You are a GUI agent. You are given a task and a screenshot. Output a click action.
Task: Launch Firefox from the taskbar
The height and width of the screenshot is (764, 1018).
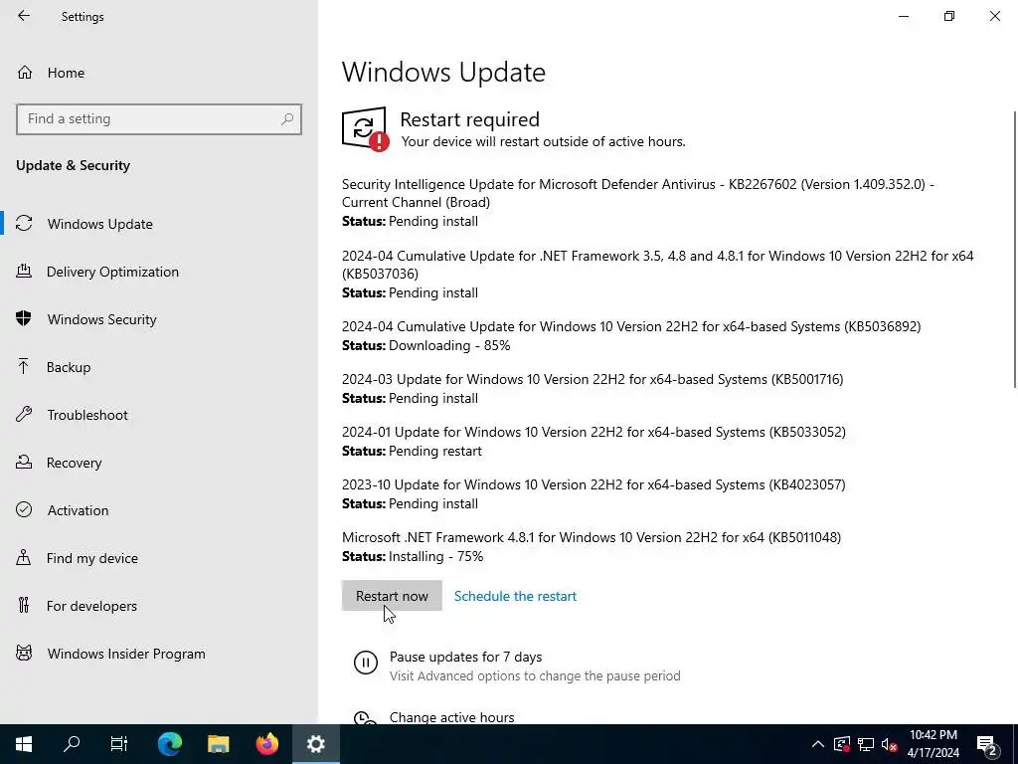(x=266, y=744)
